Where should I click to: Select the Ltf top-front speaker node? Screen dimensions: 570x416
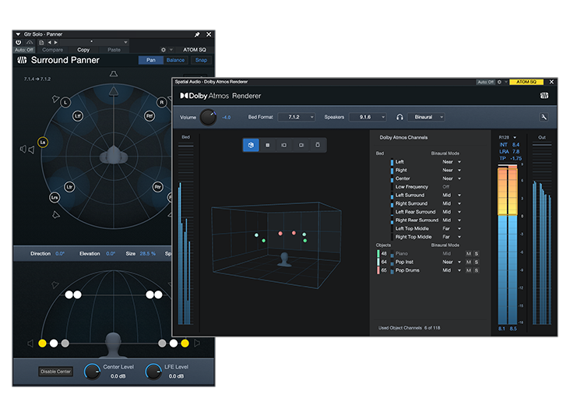78,116
